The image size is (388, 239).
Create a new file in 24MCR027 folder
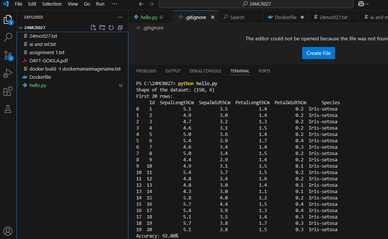pos(93,28)
